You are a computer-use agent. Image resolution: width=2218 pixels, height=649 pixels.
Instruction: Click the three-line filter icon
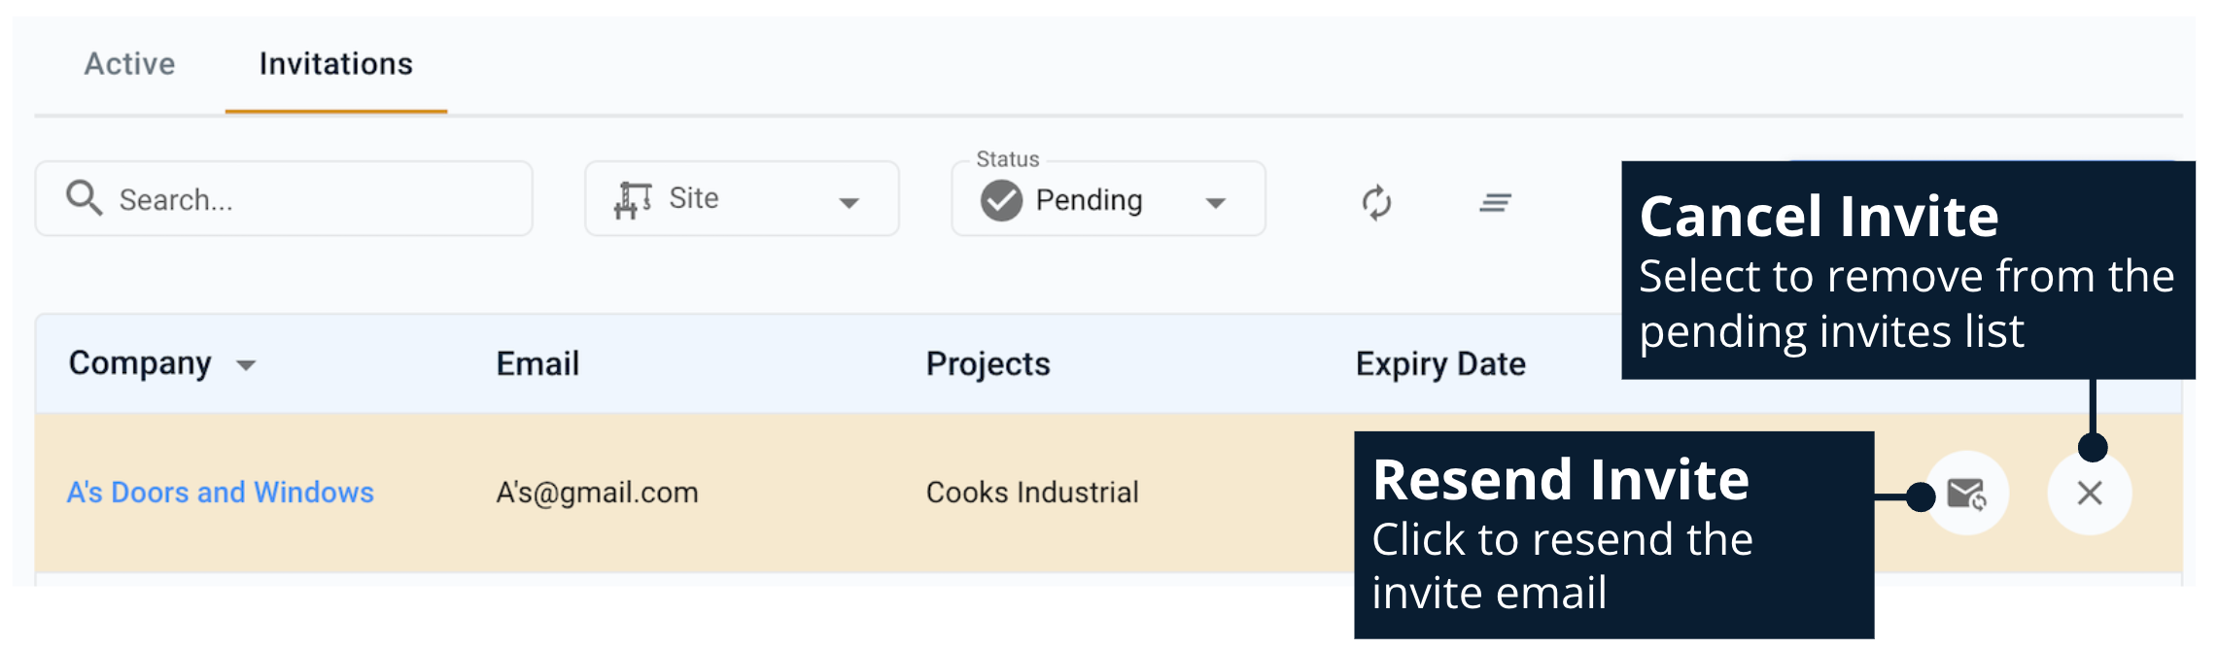[x=1495, y=202]
